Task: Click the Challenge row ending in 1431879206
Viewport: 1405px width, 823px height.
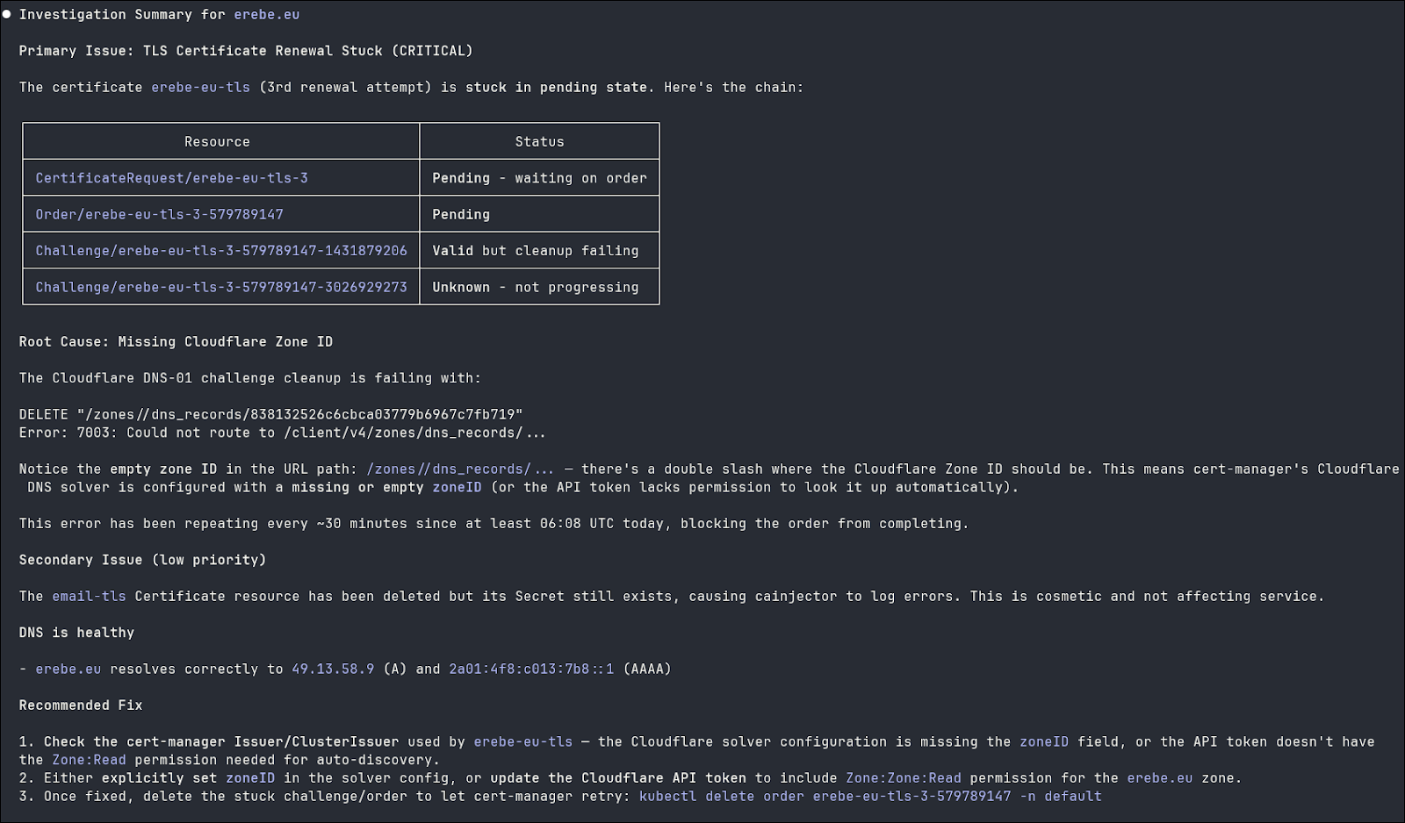Action: tap(221, 251)
